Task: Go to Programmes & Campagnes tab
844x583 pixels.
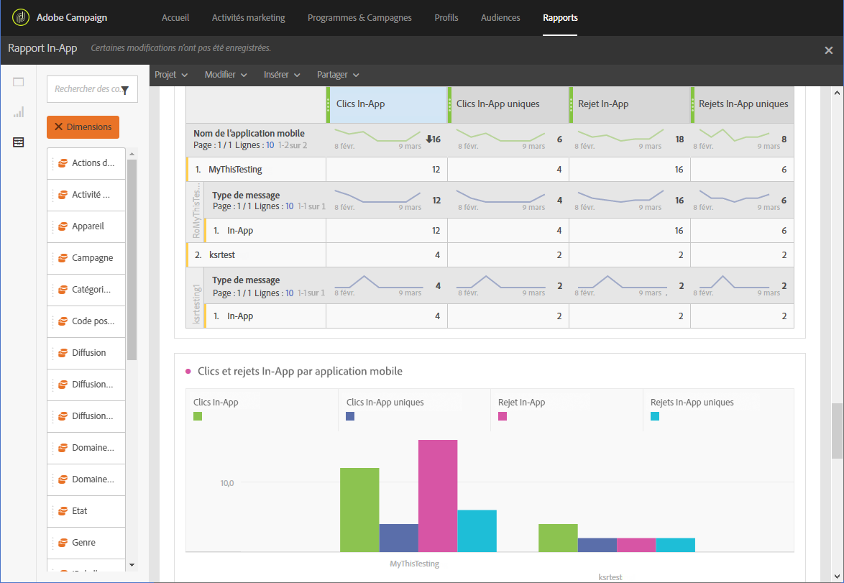Action: point(359,18)
